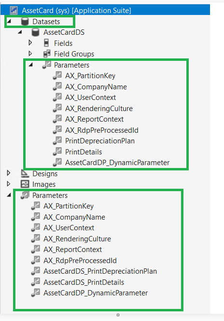The height and width of the screenshot is (321, 224).
Task: Click the Datasets database icon
Action: 25,22
